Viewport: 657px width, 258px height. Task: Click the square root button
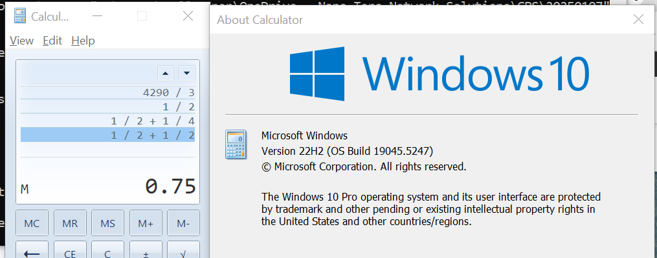coord(183,250)
